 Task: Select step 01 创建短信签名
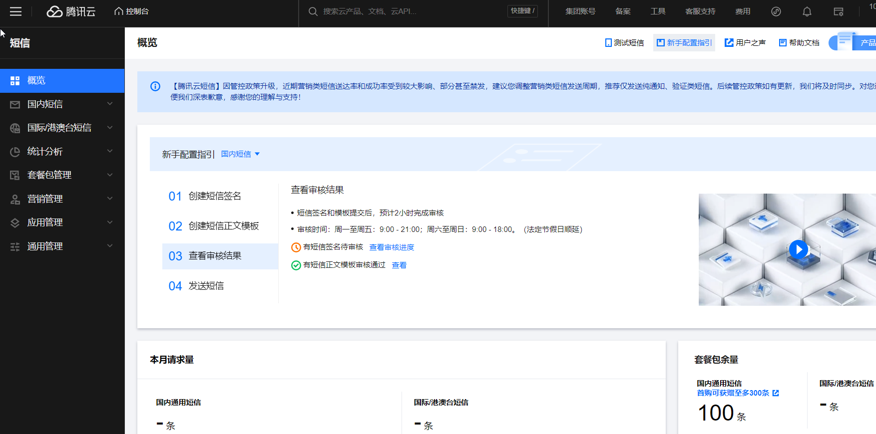[220, 196]
